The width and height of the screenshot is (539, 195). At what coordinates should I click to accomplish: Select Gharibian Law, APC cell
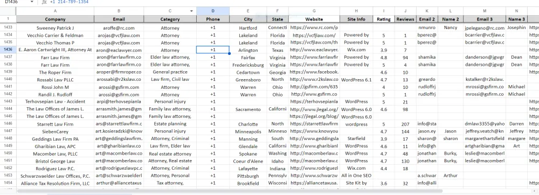point(55,147)
